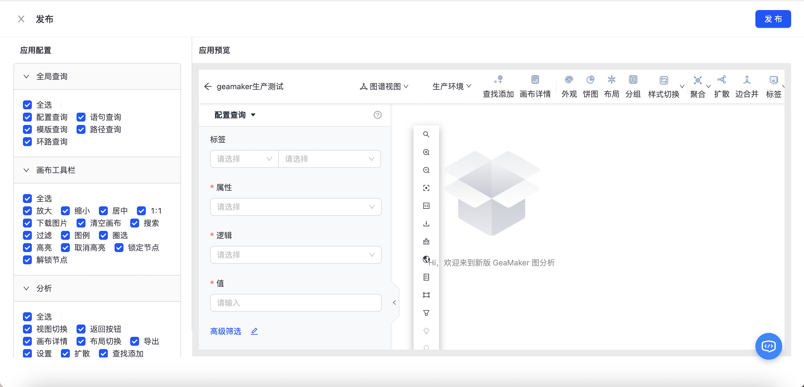Uncheck the 配置查询 checkbox
This screenshot has width=804, height=387.
[x=27, y=117]
